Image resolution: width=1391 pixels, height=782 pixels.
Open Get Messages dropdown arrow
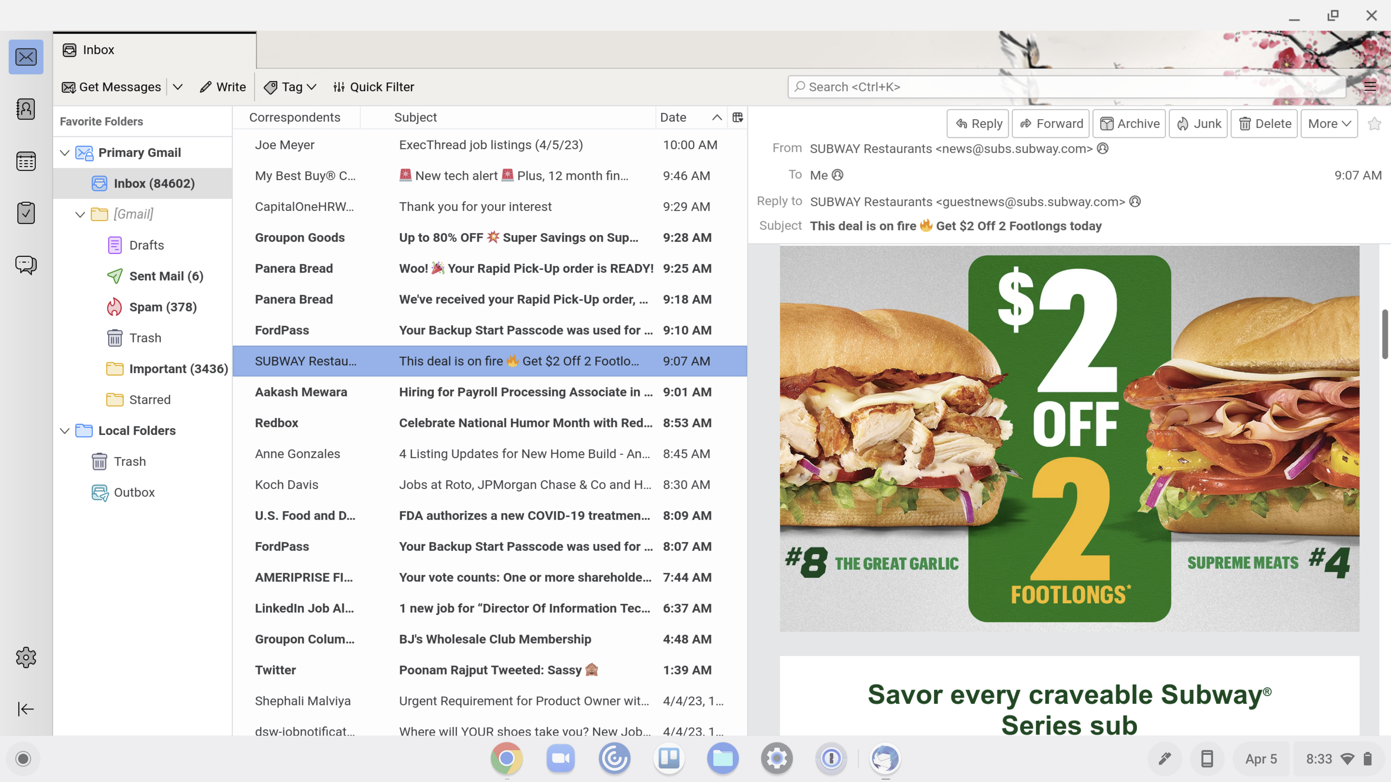[178, 87]
